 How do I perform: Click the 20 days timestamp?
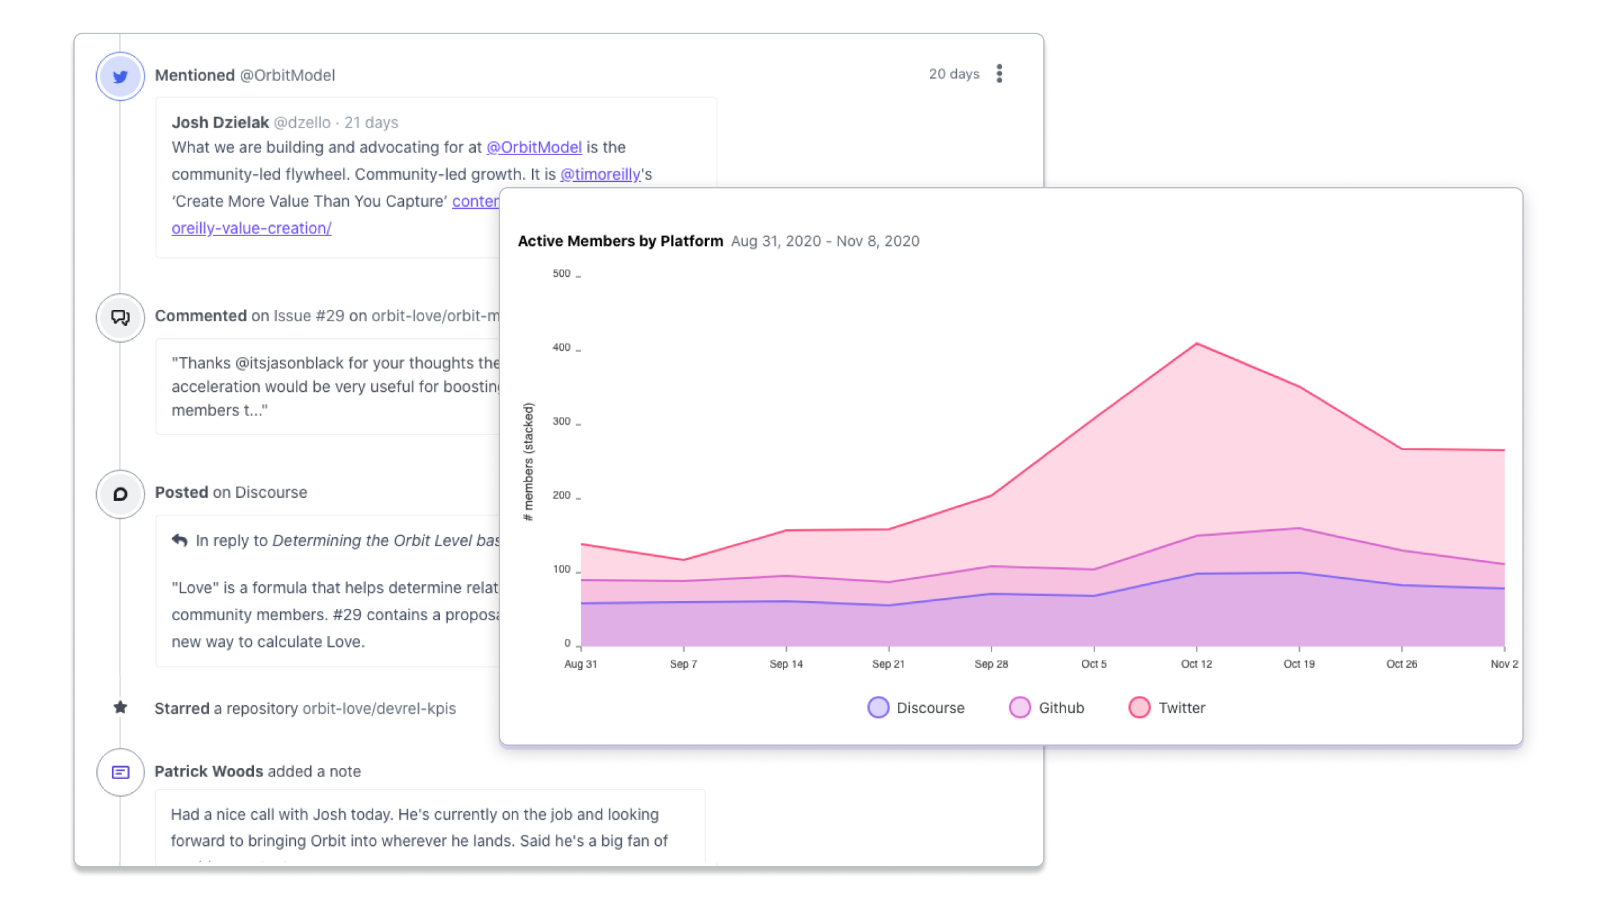point(954,74)
